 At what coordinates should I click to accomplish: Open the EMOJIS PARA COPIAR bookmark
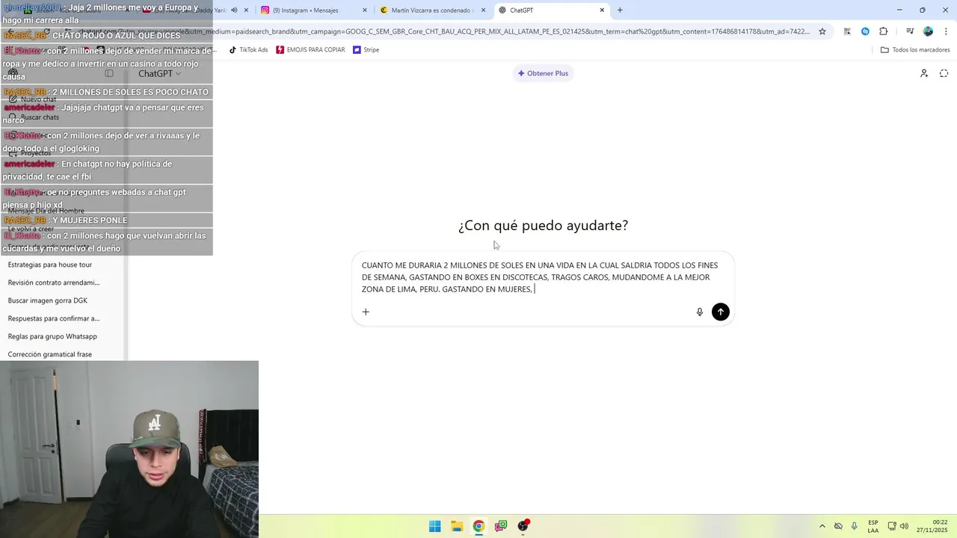(x=310, y=50)
